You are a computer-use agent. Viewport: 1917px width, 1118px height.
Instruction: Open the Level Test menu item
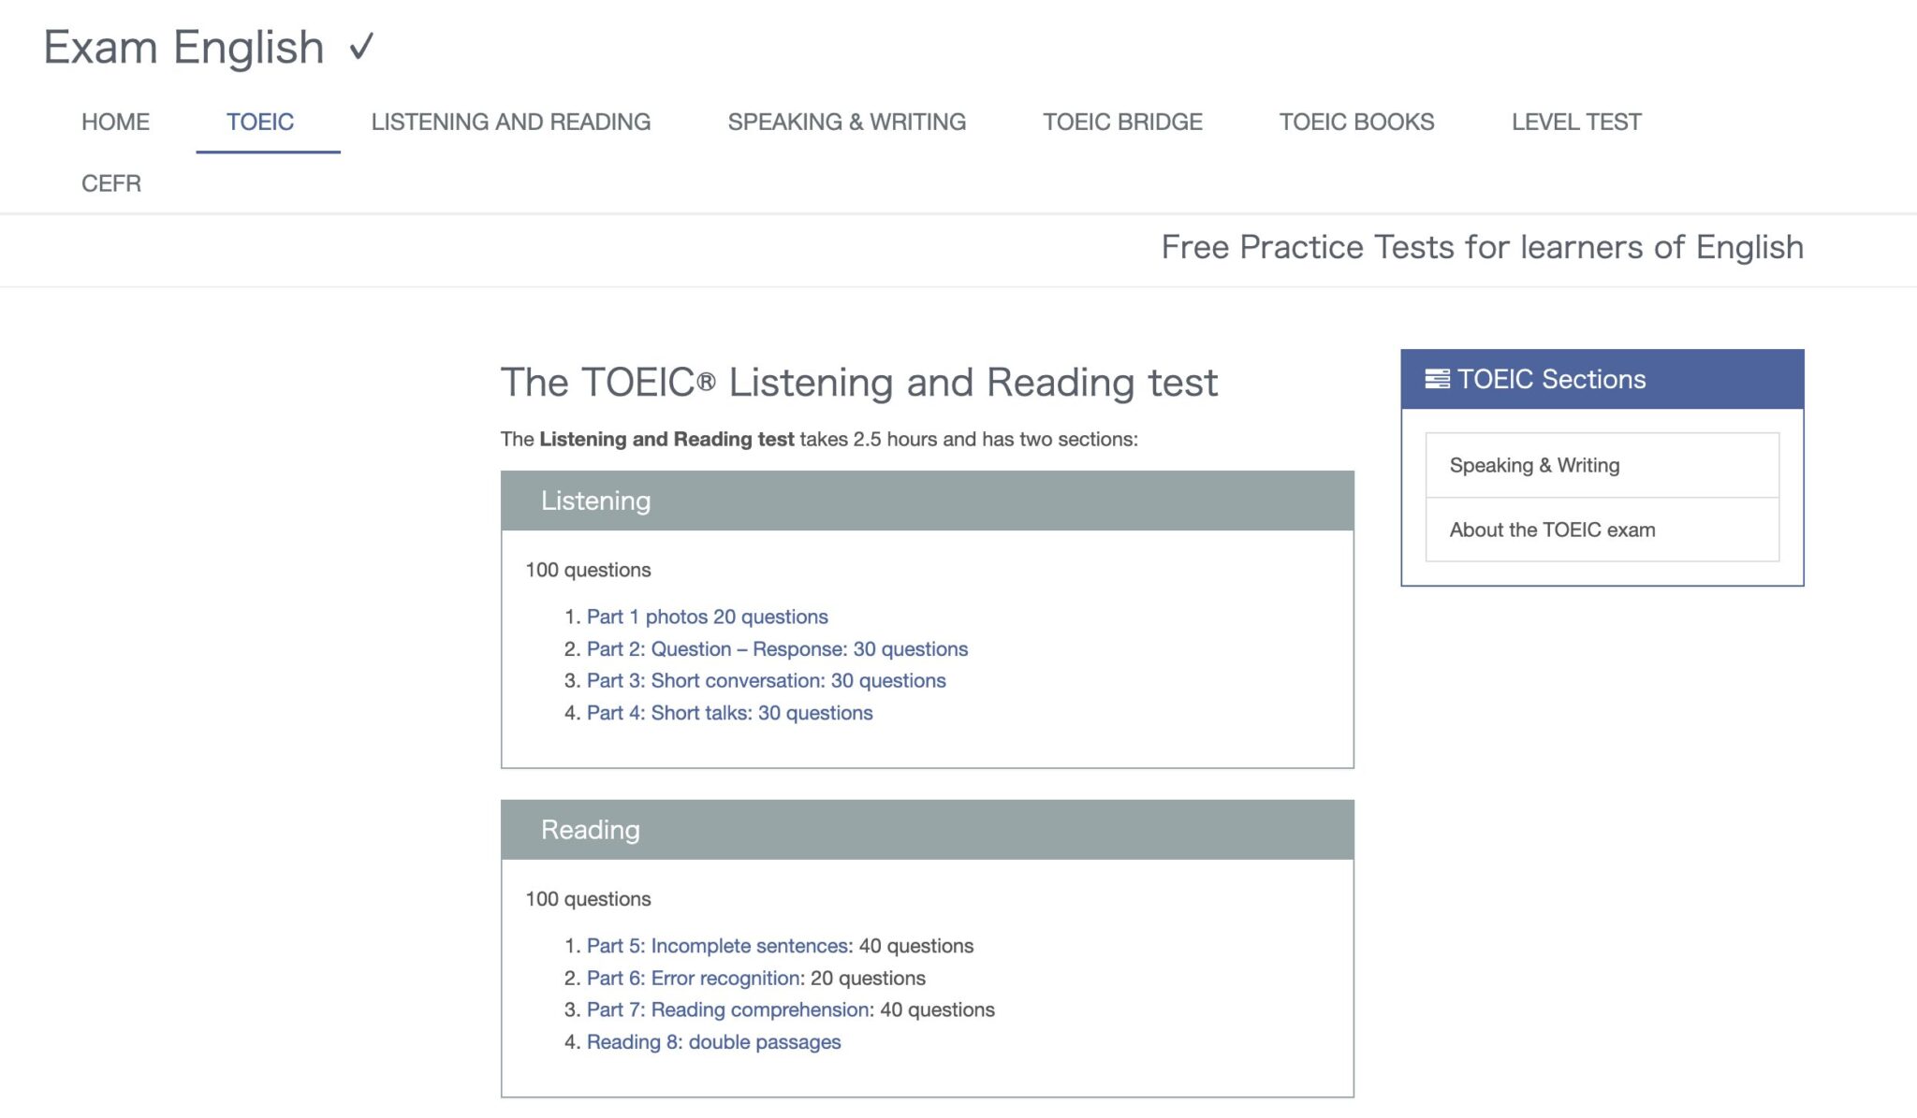pyautogui.click(x=1576, y=122)
